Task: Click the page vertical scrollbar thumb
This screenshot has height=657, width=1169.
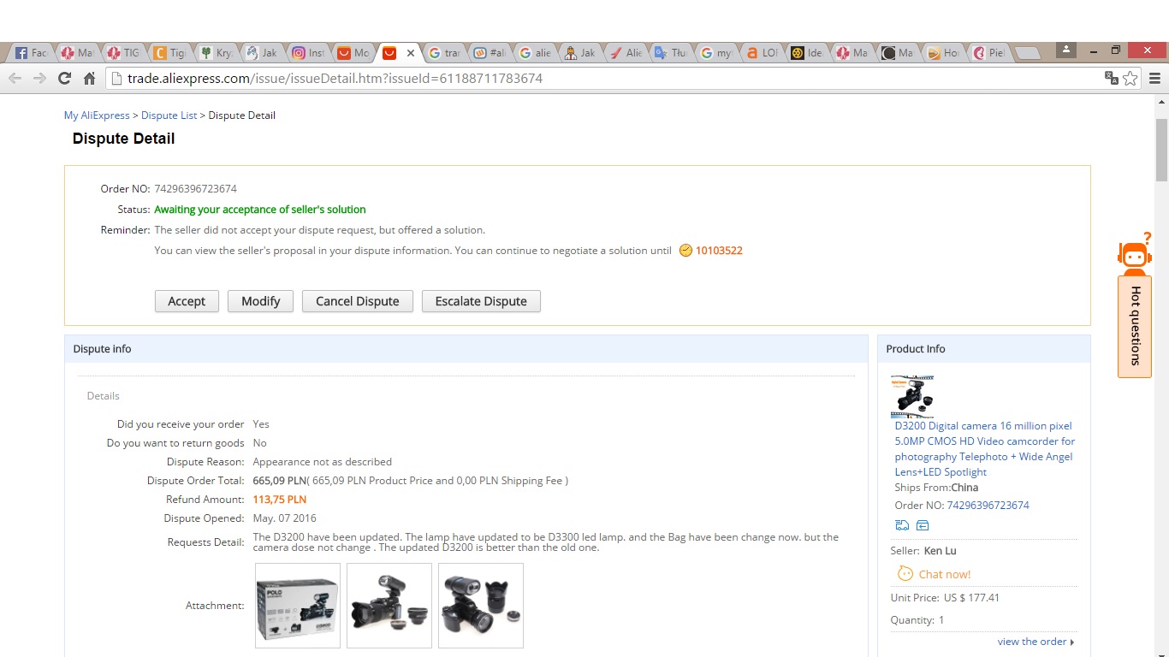Action: 1161,150
